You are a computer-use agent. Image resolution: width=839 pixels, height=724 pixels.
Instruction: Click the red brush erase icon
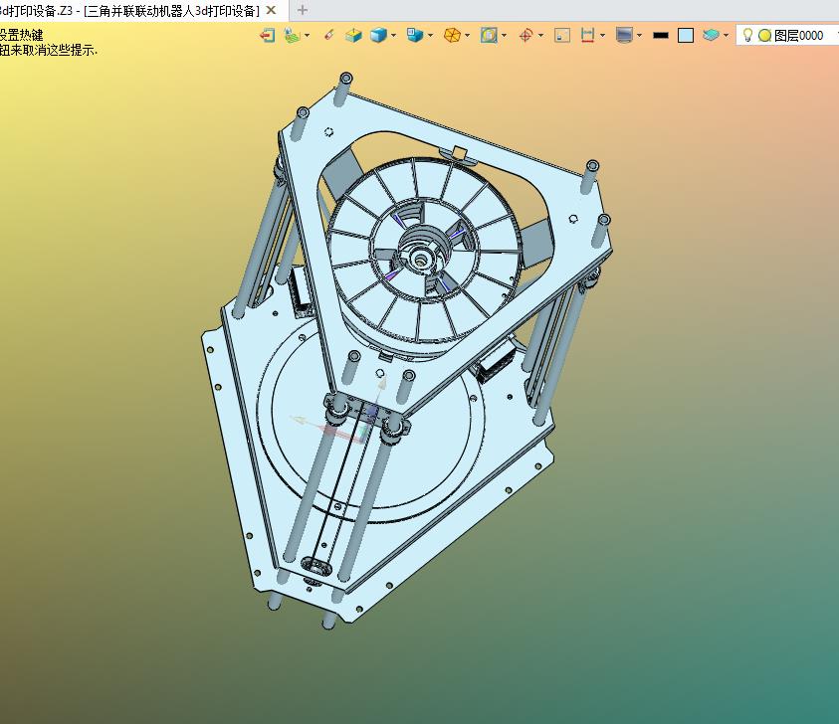(329, 35)
